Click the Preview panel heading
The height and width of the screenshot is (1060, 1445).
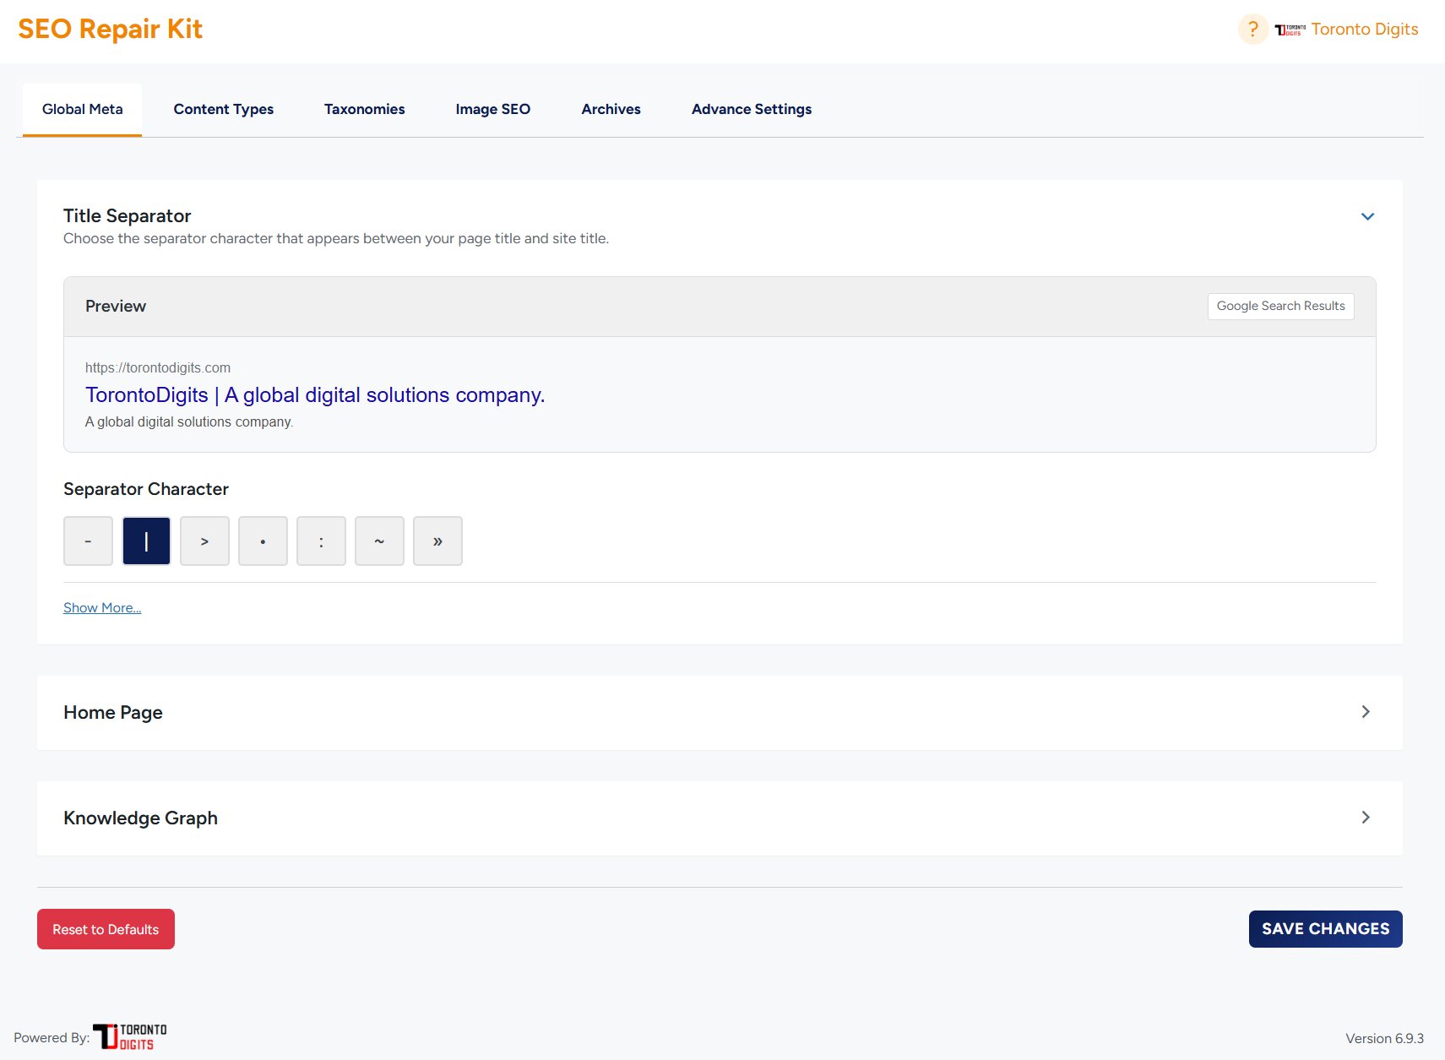pos(116,307)
